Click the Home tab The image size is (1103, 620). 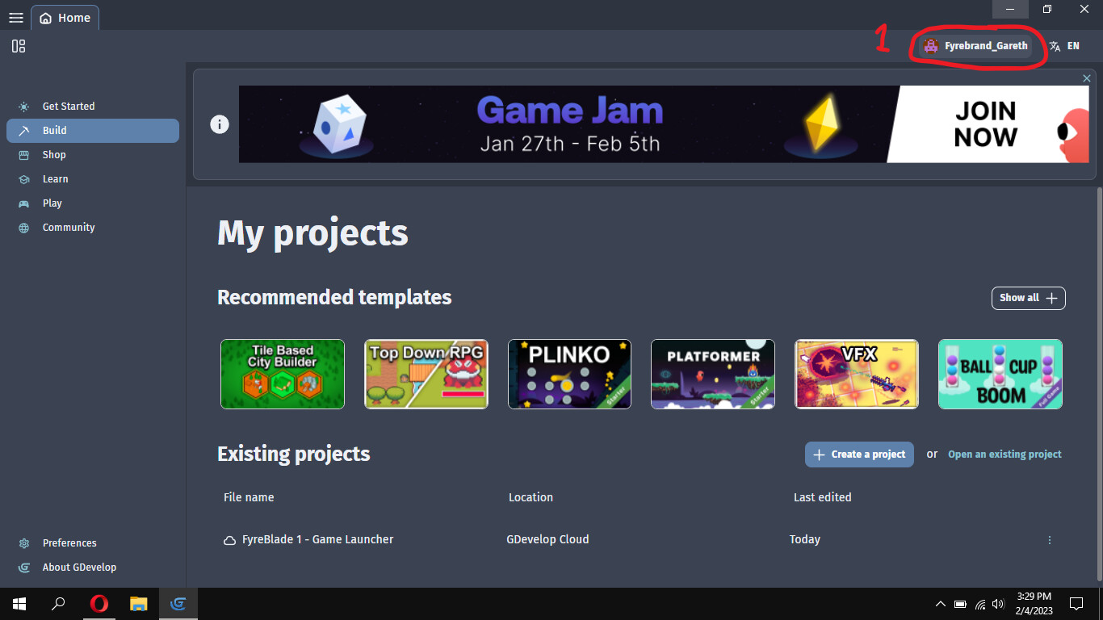tap(65, 18)
